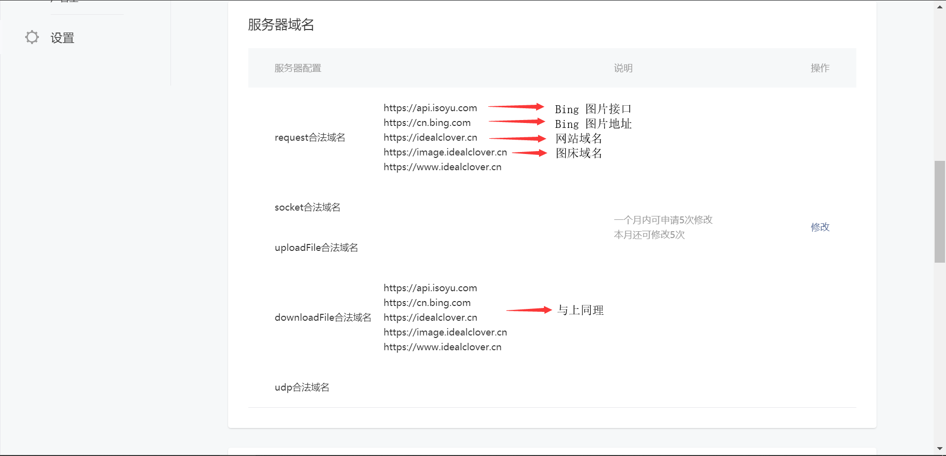Image resolution: width=946 pixels, height=456 pixels.
Task: Click the 修改 link in the 操作 column
Action: 820,227
